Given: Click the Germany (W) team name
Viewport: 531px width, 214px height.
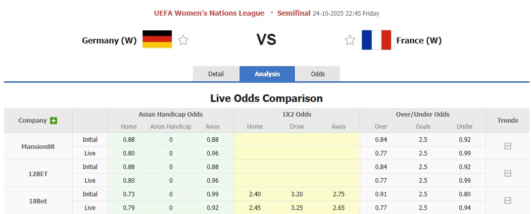Looking at the screenshot, I should [109, 40].
